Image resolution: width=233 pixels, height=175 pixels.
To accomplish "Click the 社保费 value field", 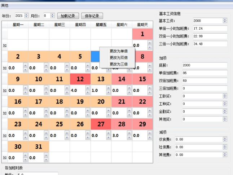I will [199, 147].
